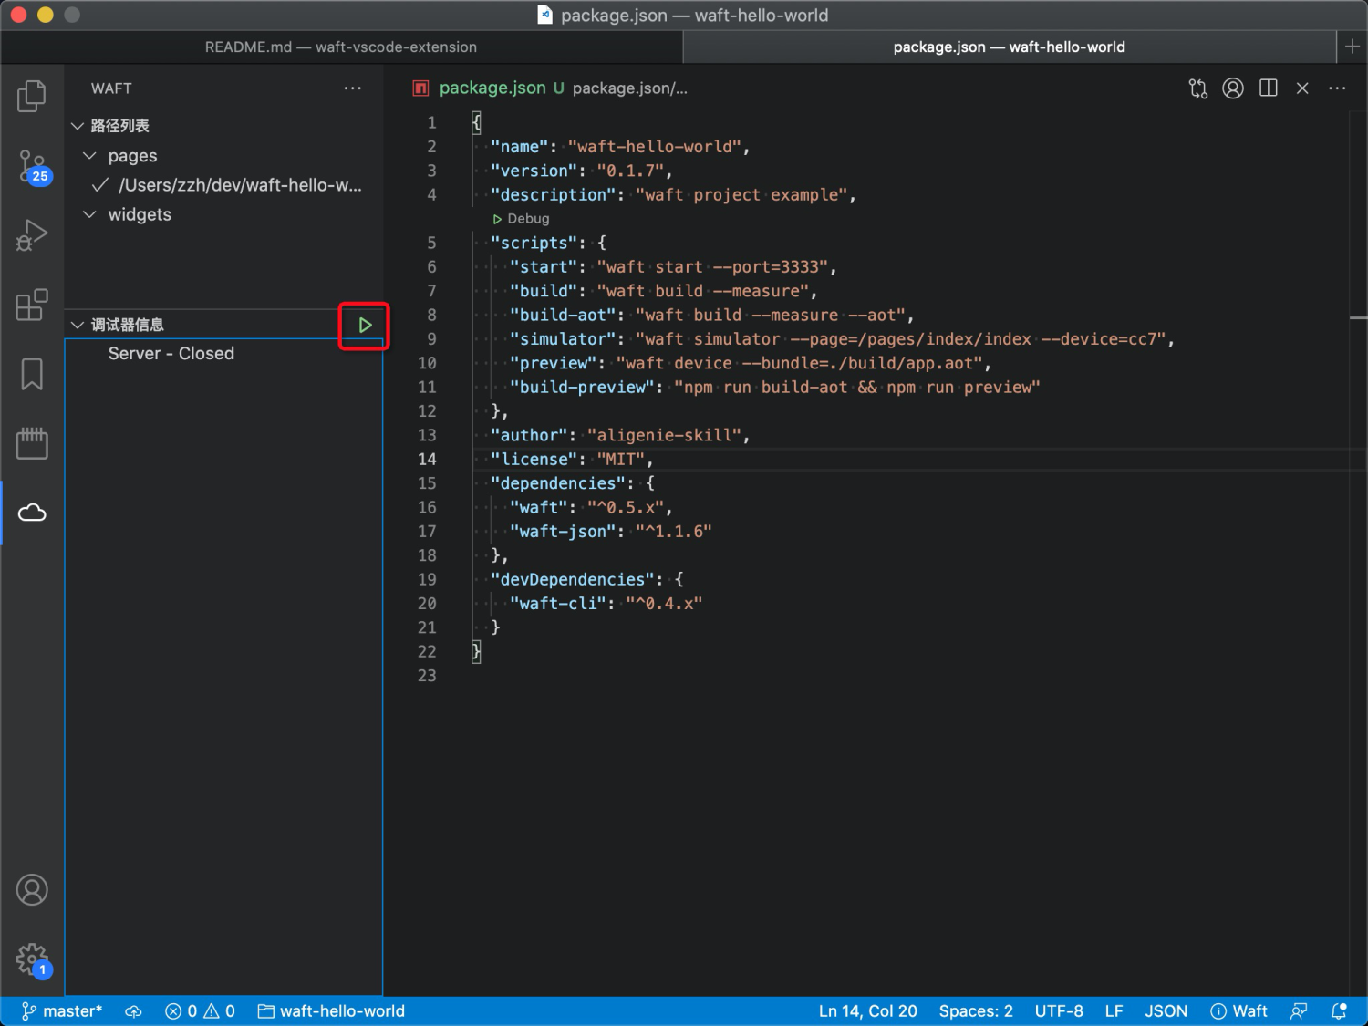Click the package.json/... breadcrumb path
The image size is (1368, 1026).
click(x=630, y=88)
